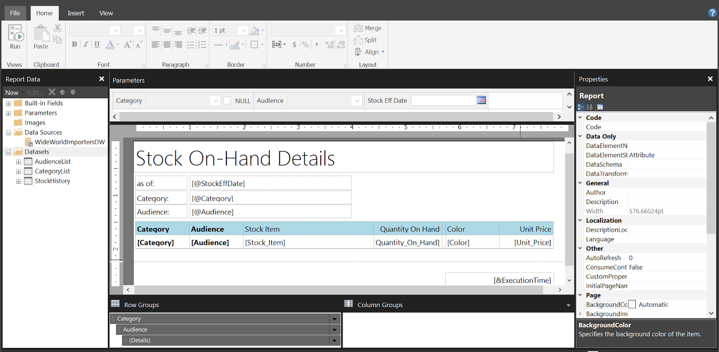Align text right in Paragraph group
The image size is (719, 352).
[178, 44]
